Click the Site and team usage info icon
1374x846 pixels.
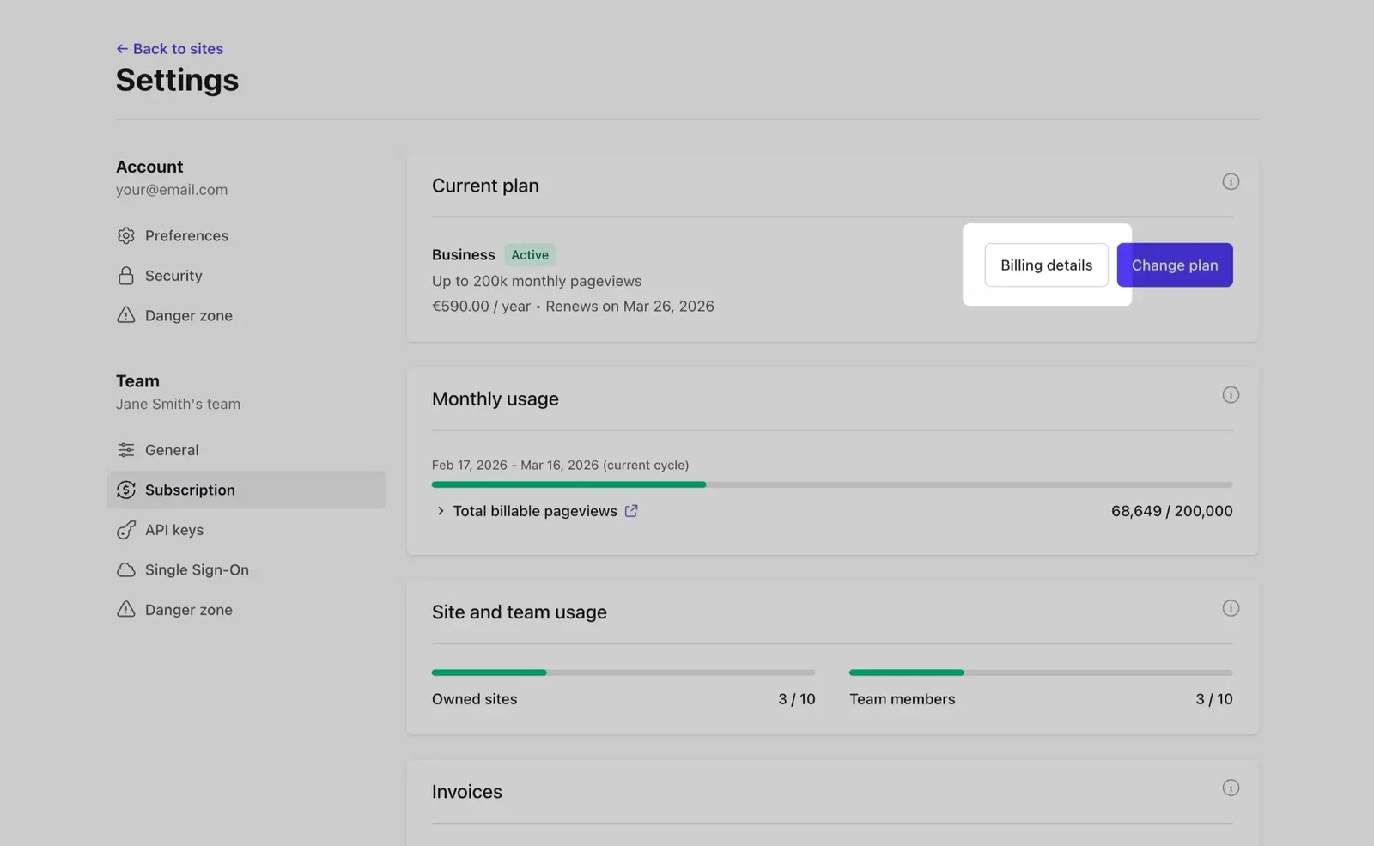click(x=1231, y=607)
